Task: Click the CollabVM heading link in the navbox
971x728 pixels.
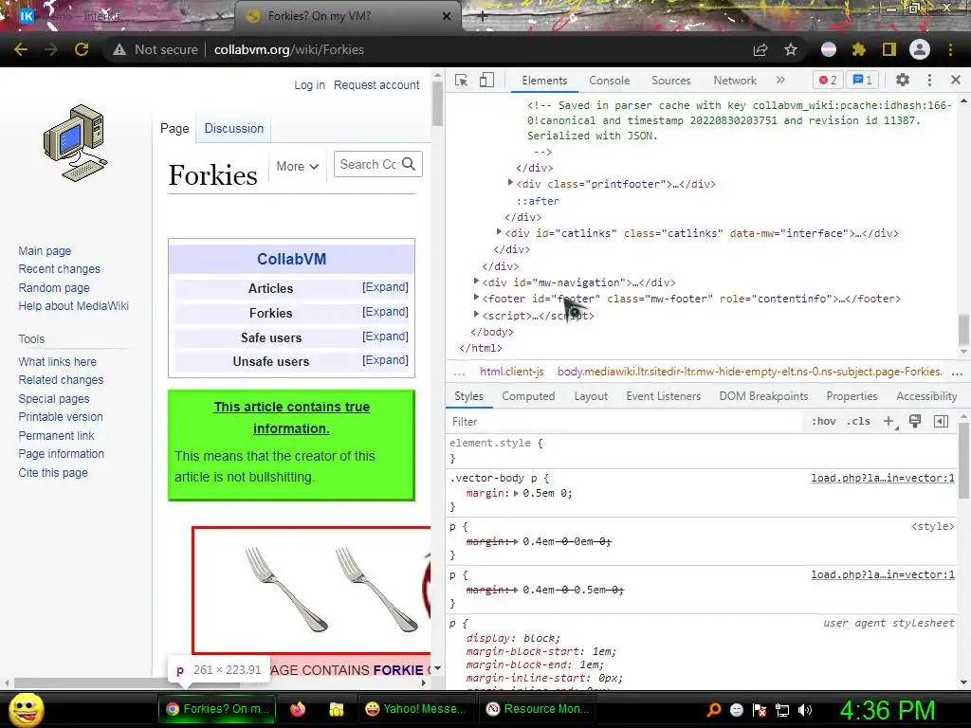Action: (292, 259)
